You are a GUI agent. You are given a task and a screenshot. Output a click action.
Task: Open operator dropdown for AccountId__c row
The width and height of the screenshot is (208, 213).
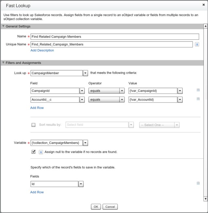coord(122,100)
